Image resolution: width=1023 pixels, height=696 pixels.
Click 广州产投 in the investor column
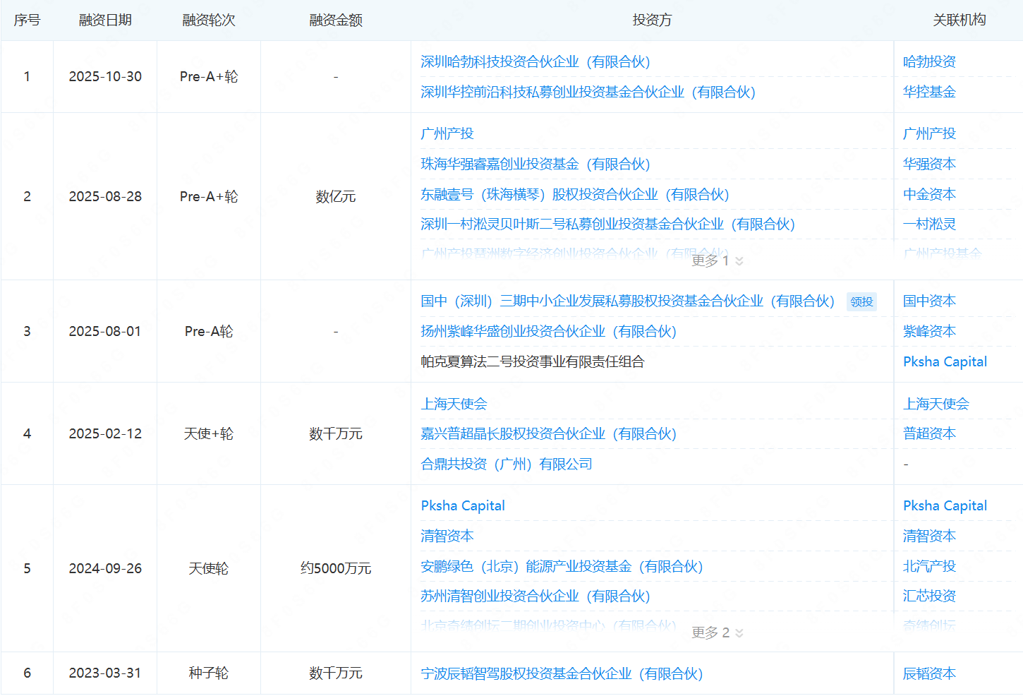[447, 134]
